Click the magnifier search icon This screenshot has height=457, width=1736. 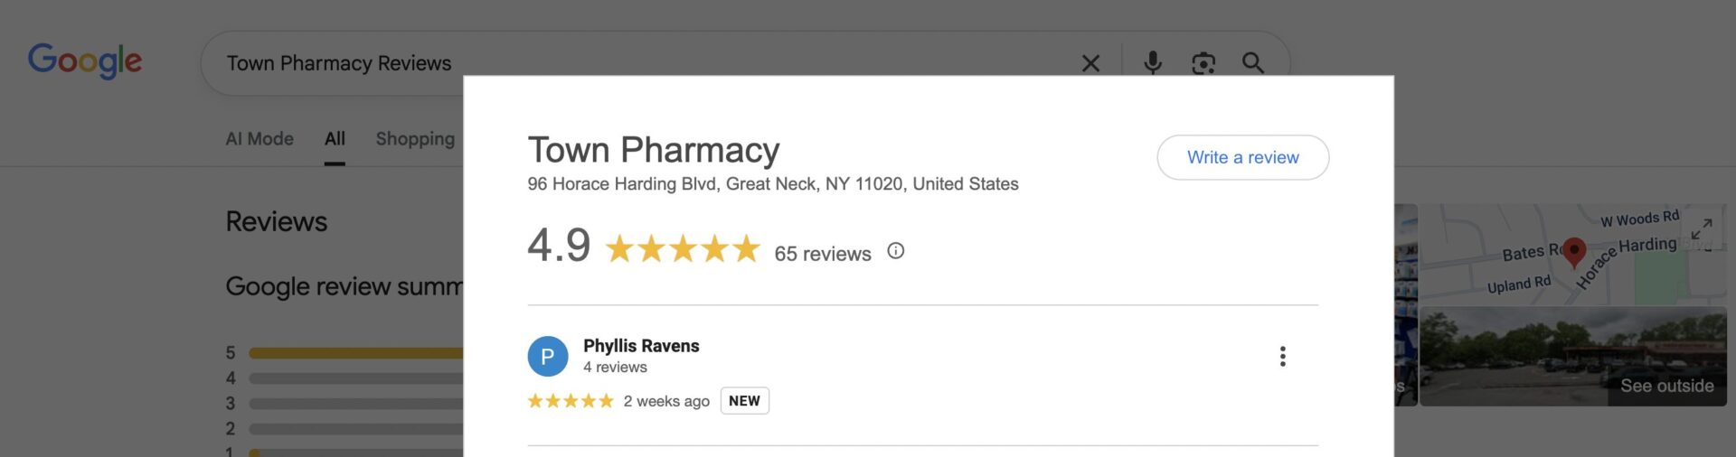(1252, 62)
